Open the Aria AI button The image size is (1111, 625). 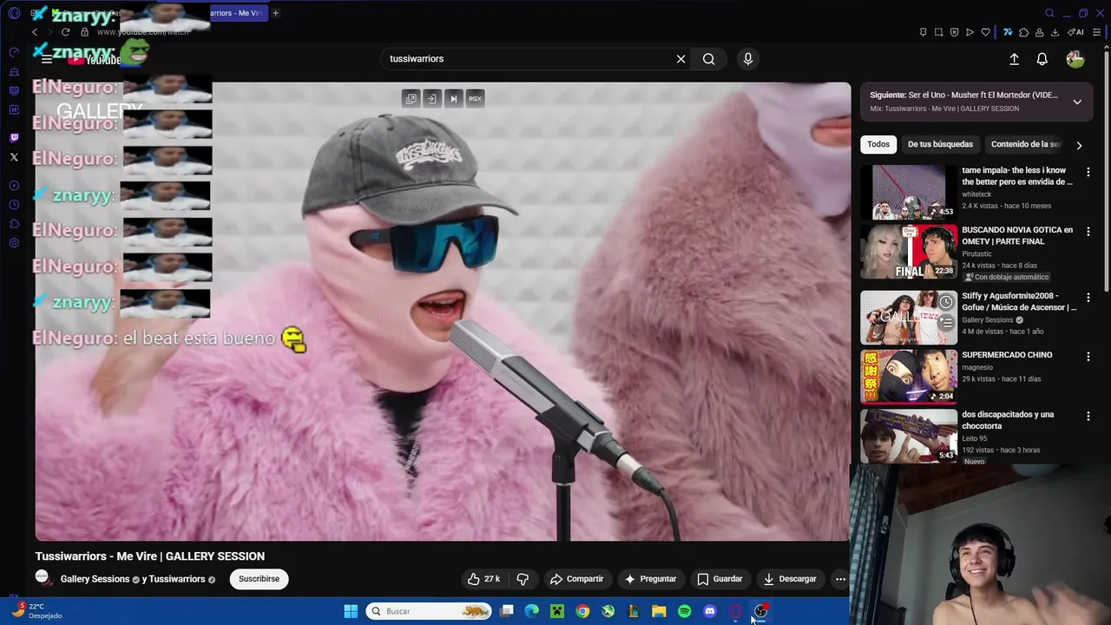1076,32
